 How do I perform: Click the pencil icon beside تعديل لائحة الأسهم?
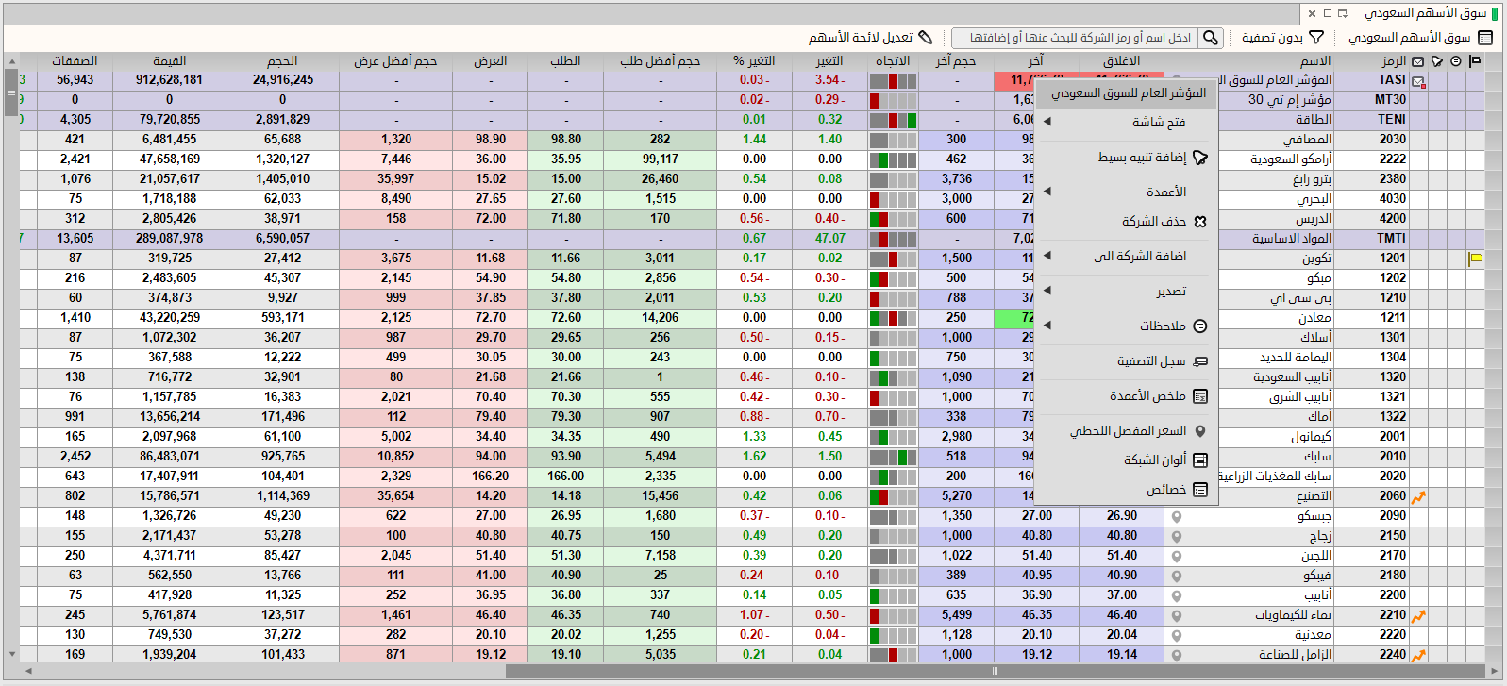click(x=925, y=38)
